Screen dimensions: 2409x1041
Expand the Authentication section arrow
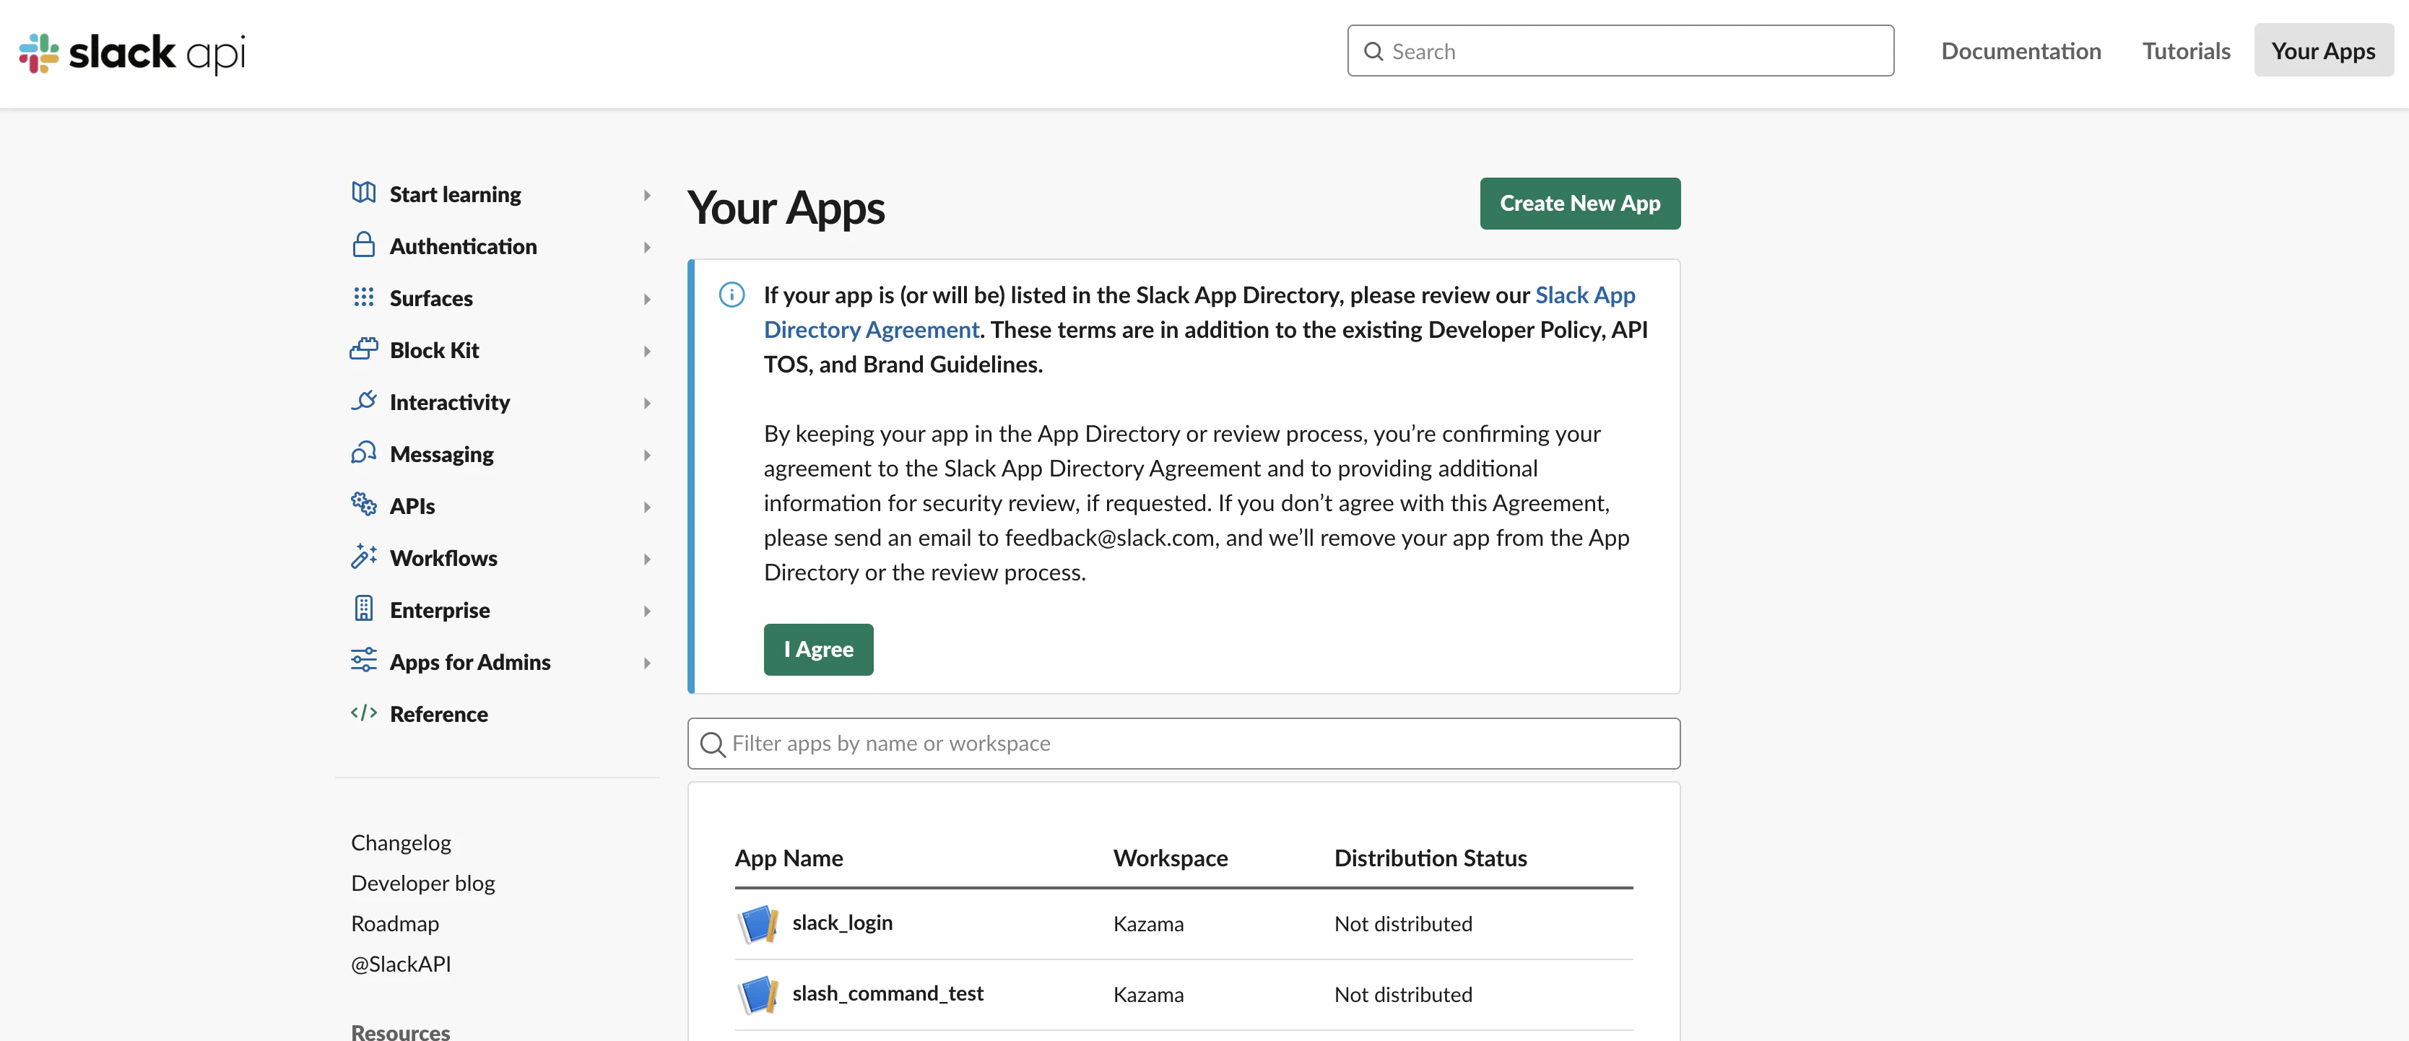(646, 247)
